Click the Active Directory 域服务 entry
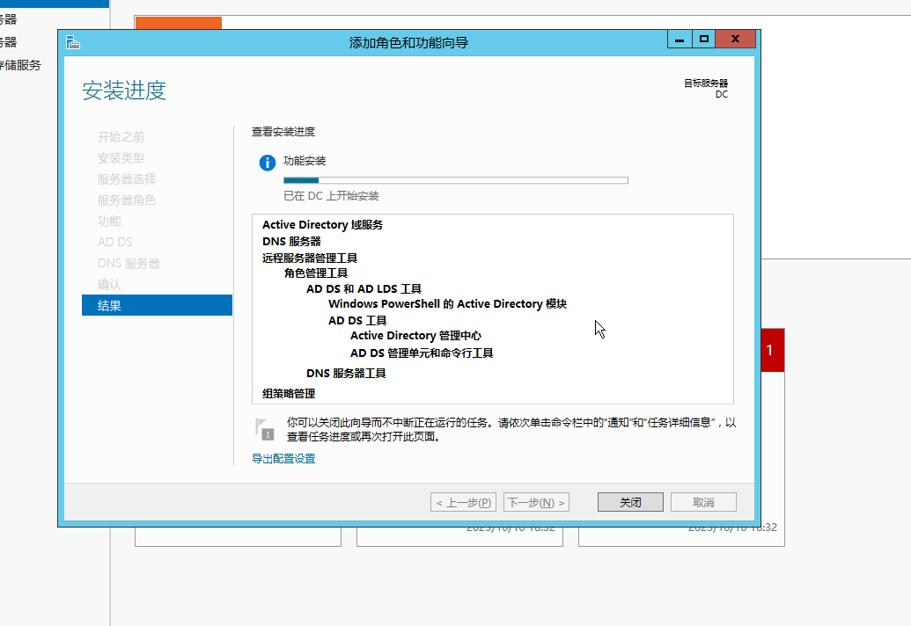The height and width of the screenshot is (626, 911). (322, 224)
